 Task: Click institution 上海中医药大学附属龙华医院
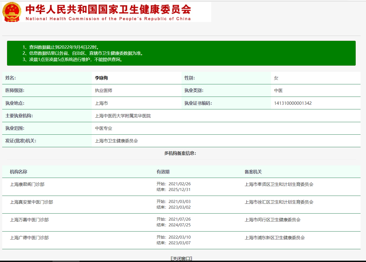123,116
